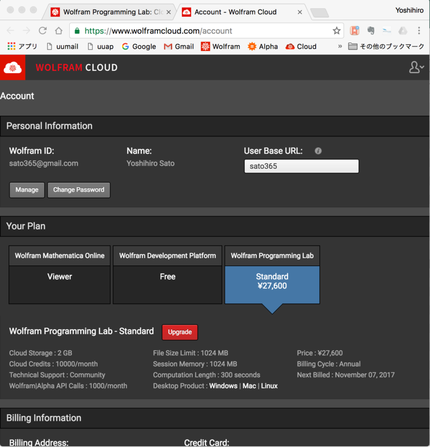Close the Wolfram Programming Lab tab
The height and width of the screenshot is (447, 430).
169,12
